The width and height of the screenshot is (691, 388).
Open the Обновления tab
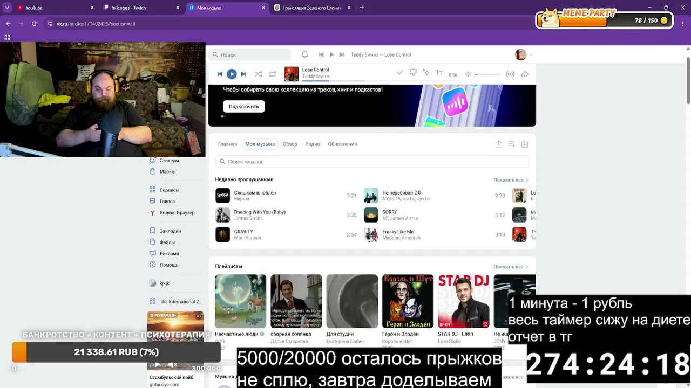(x=342, y=144)
